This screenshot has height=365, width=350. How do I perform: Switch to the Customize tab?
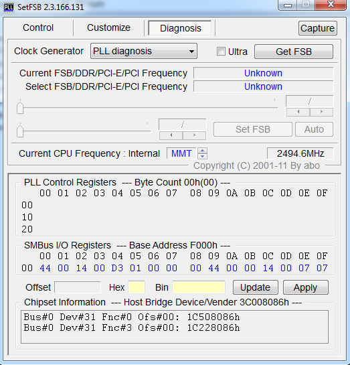click(x=108, y=27)
